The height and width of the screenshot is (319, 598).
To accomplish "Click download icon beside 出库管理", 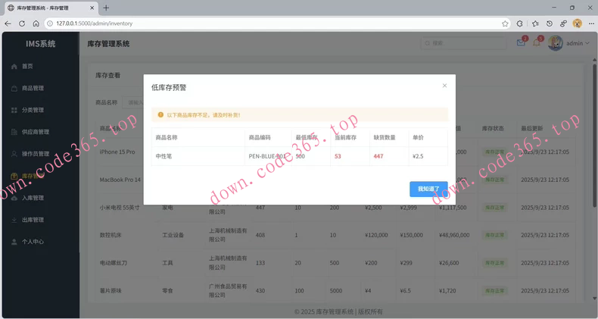I will click(x=14, y=220).
